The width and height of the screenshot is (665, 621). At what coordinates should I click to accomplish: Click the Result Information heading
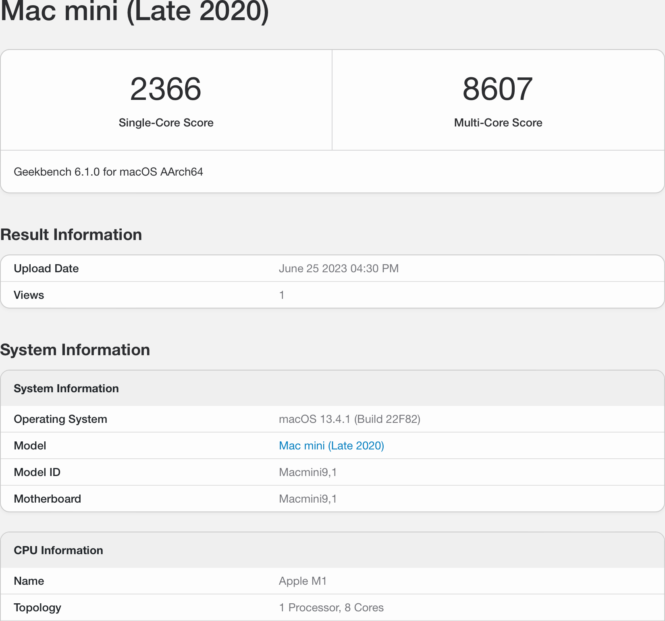pyautogui.click(x=71, y=234)
